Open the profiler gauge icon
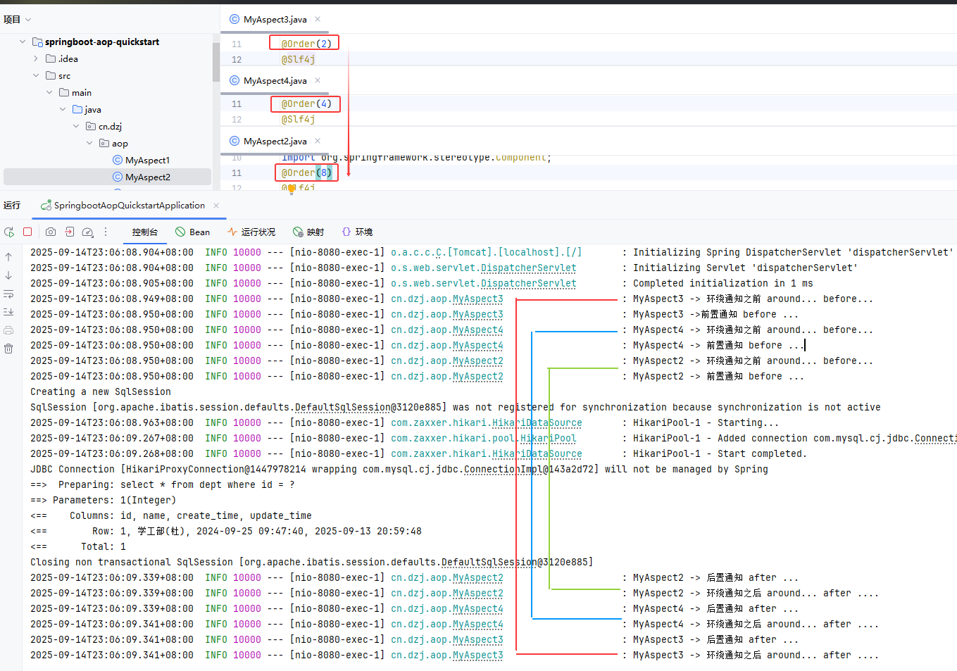 point(87,232)
